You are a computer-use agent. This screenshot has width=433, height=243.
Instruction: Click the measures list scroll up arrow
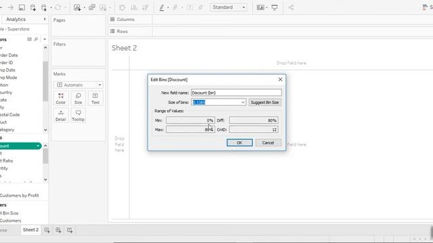[x=45, y=146]
